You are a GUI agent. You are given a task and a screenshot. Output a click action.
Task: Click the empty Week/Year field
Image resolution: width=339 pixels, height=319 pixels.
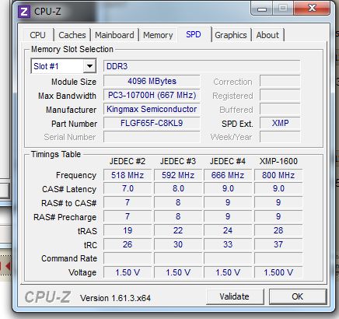[x=280, y=137]
